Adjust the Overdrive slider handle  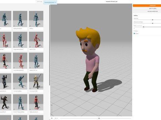pos(153,20)
